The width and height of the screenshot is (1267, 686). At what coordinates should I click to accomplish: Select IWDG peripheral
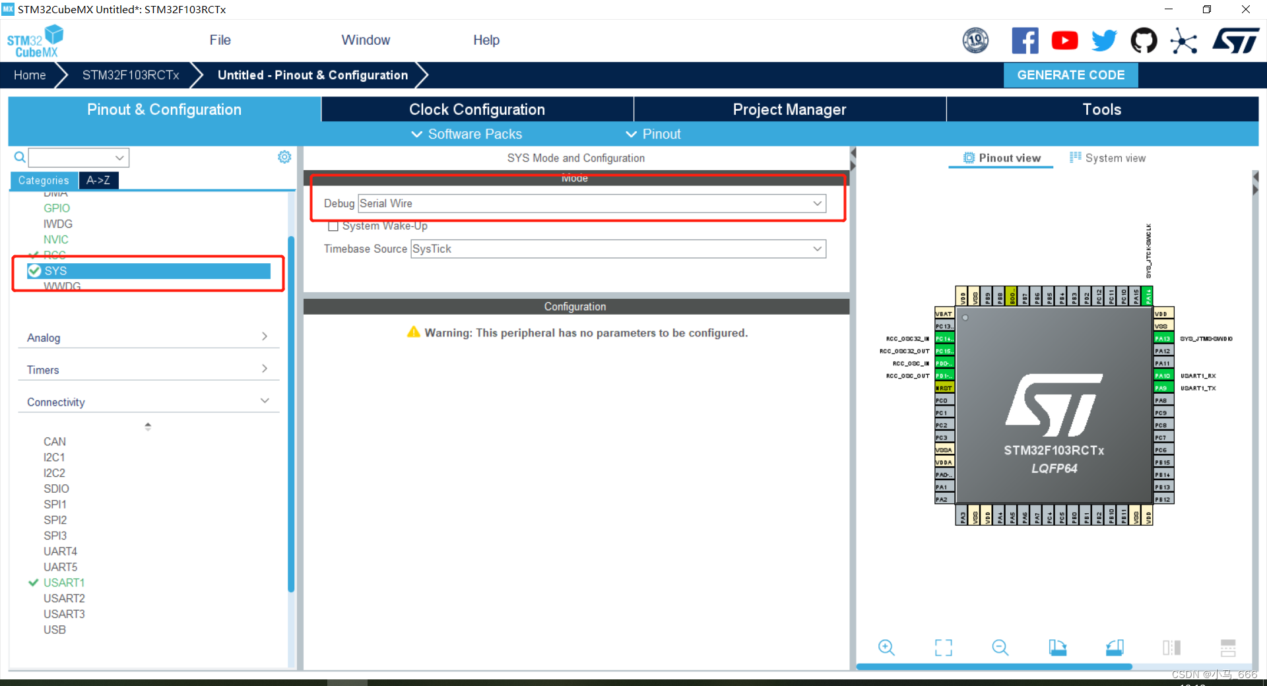point(58,224)
